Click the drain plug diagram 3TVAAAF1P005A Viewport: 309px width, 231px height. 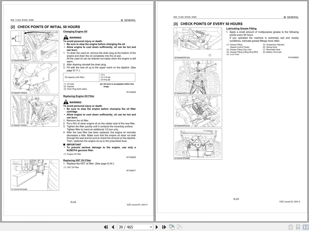[x=35, y=79]
